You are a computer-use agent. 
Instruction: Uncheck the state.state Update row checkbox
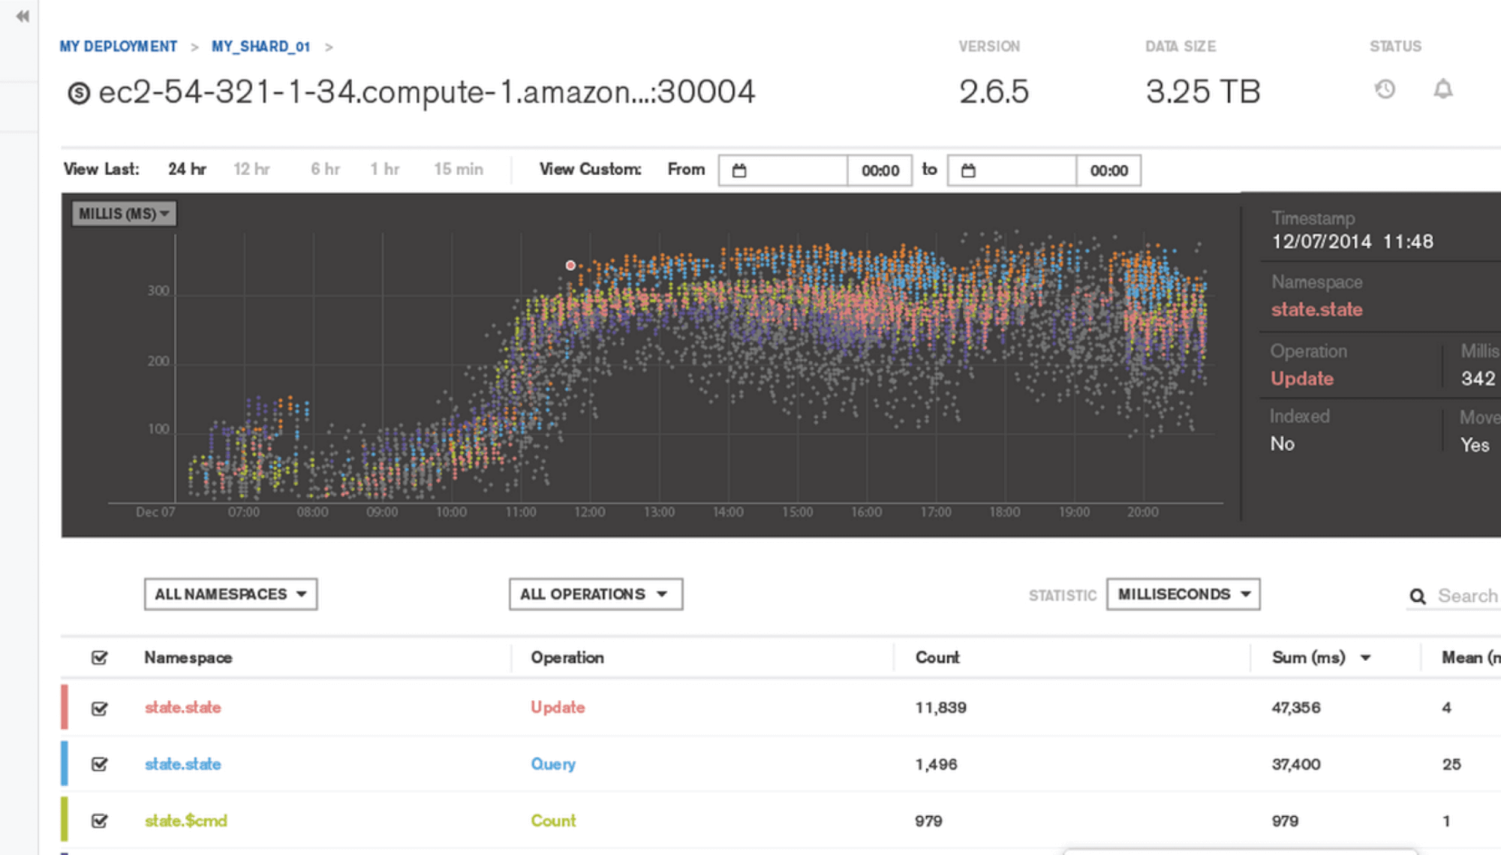(99, 708)
